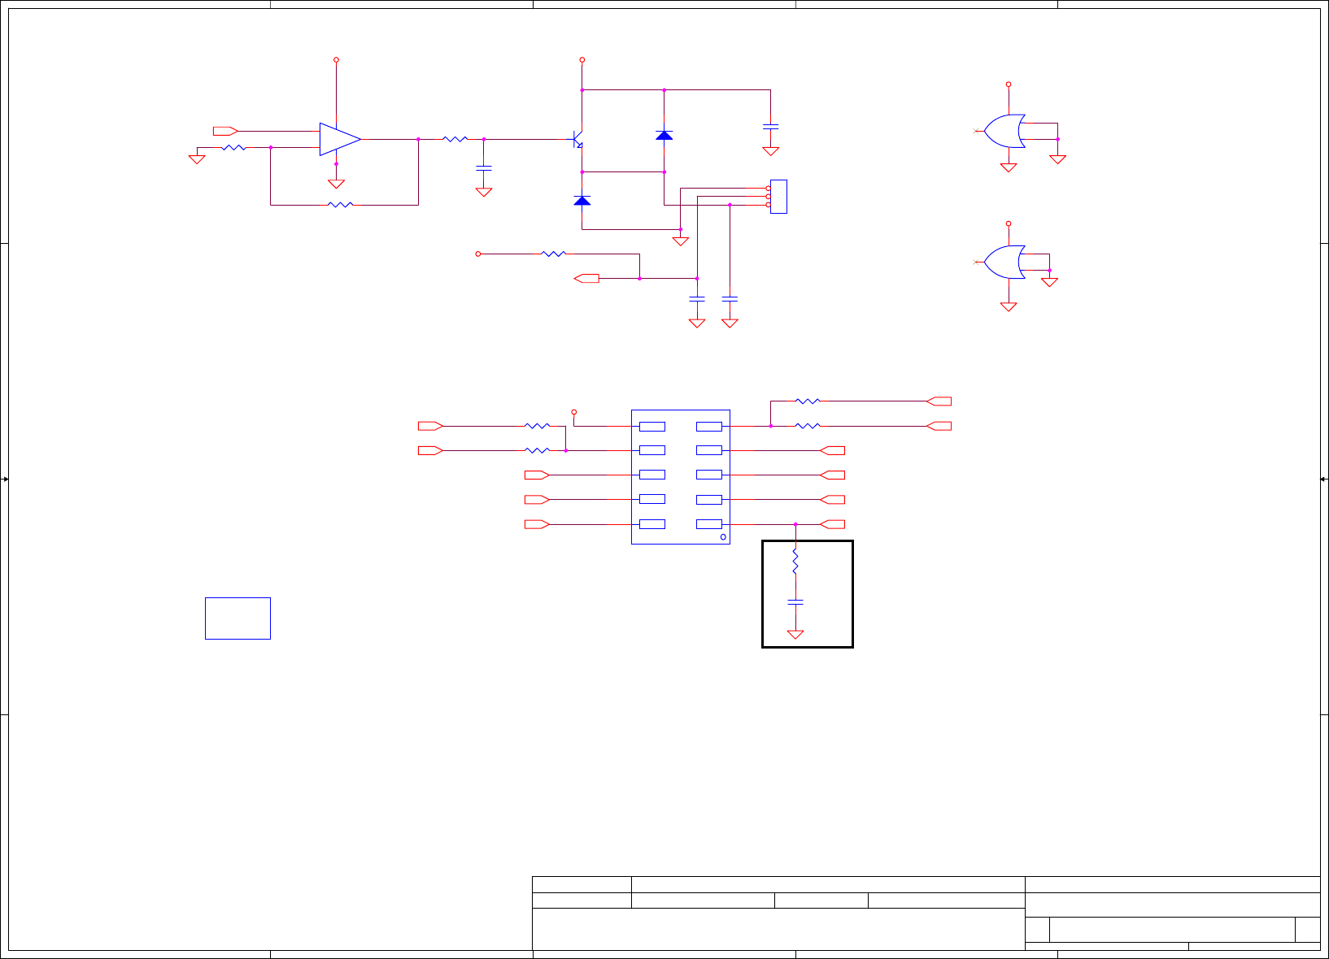Select the resistor inside the black-bordered box
The width and height of the screenshot is (1329, 959).
pyautogui.click(x=795, y=562)
